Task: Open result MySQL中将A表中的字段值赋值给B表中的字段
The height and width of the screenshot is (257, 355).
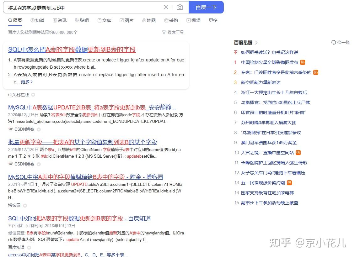Action: [86, 177]
